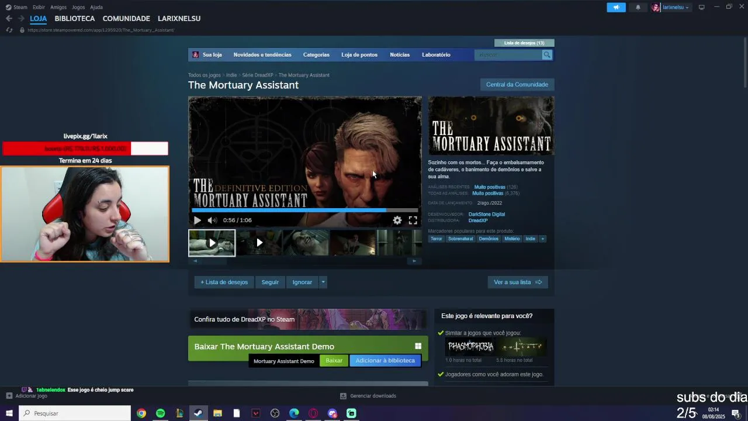Viewport: 748px width, 421px height.
Task: Click the green Baixar demo button
Action: (334, 361)
